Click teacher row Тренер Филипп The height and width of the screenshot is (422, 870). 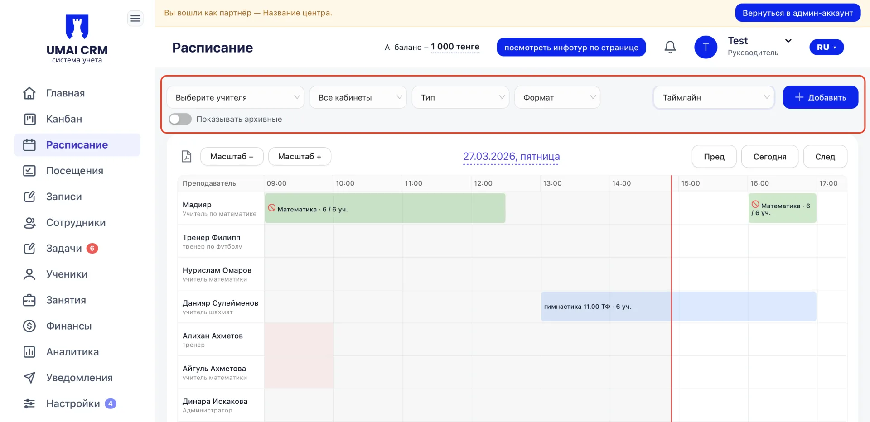(221, 241)
